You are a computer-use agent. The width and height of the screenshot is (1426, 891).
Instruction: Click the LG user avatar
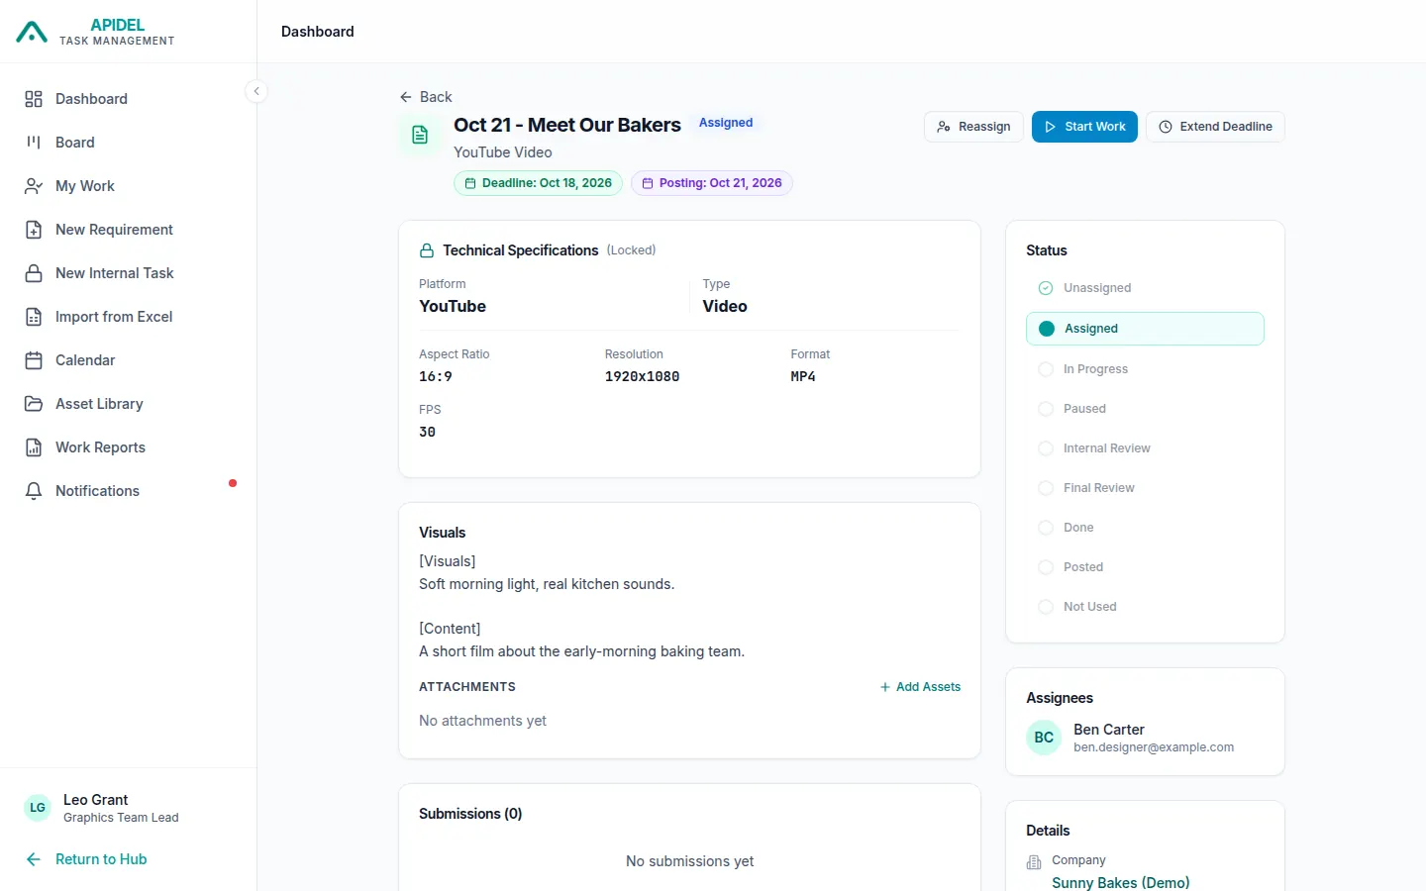click(x=38, y=808)
